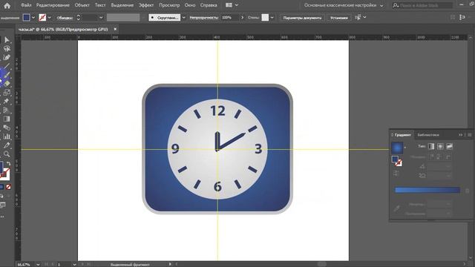
Task: Expand the stroke weight dropdown
Action: pos(101,18)
